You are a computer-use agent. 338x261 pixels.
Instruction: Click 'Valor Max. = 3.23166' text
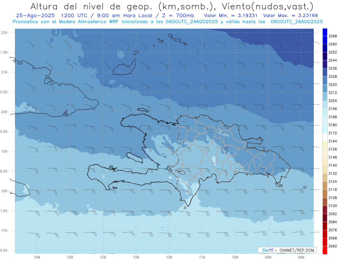291,16
